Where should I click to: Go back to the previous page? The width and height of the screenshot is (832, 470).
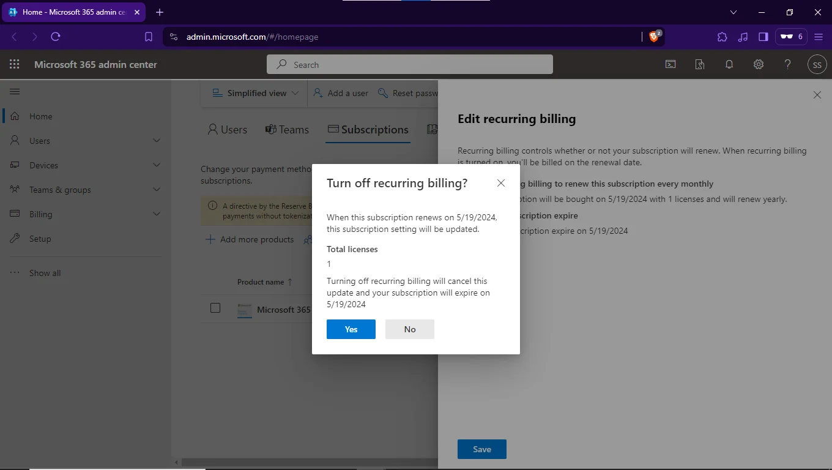15,37
